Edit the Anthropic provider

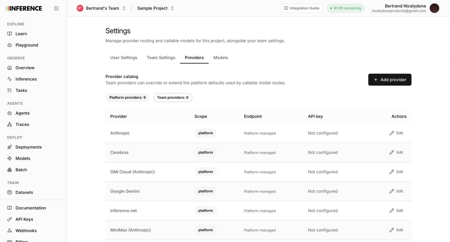(396, 133)
